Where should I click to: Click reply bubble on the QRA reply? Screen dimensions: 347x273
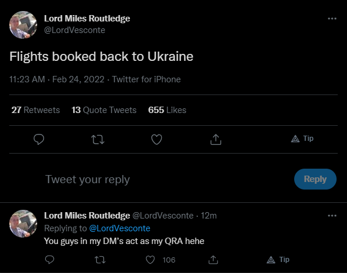(x=49, y=260)
